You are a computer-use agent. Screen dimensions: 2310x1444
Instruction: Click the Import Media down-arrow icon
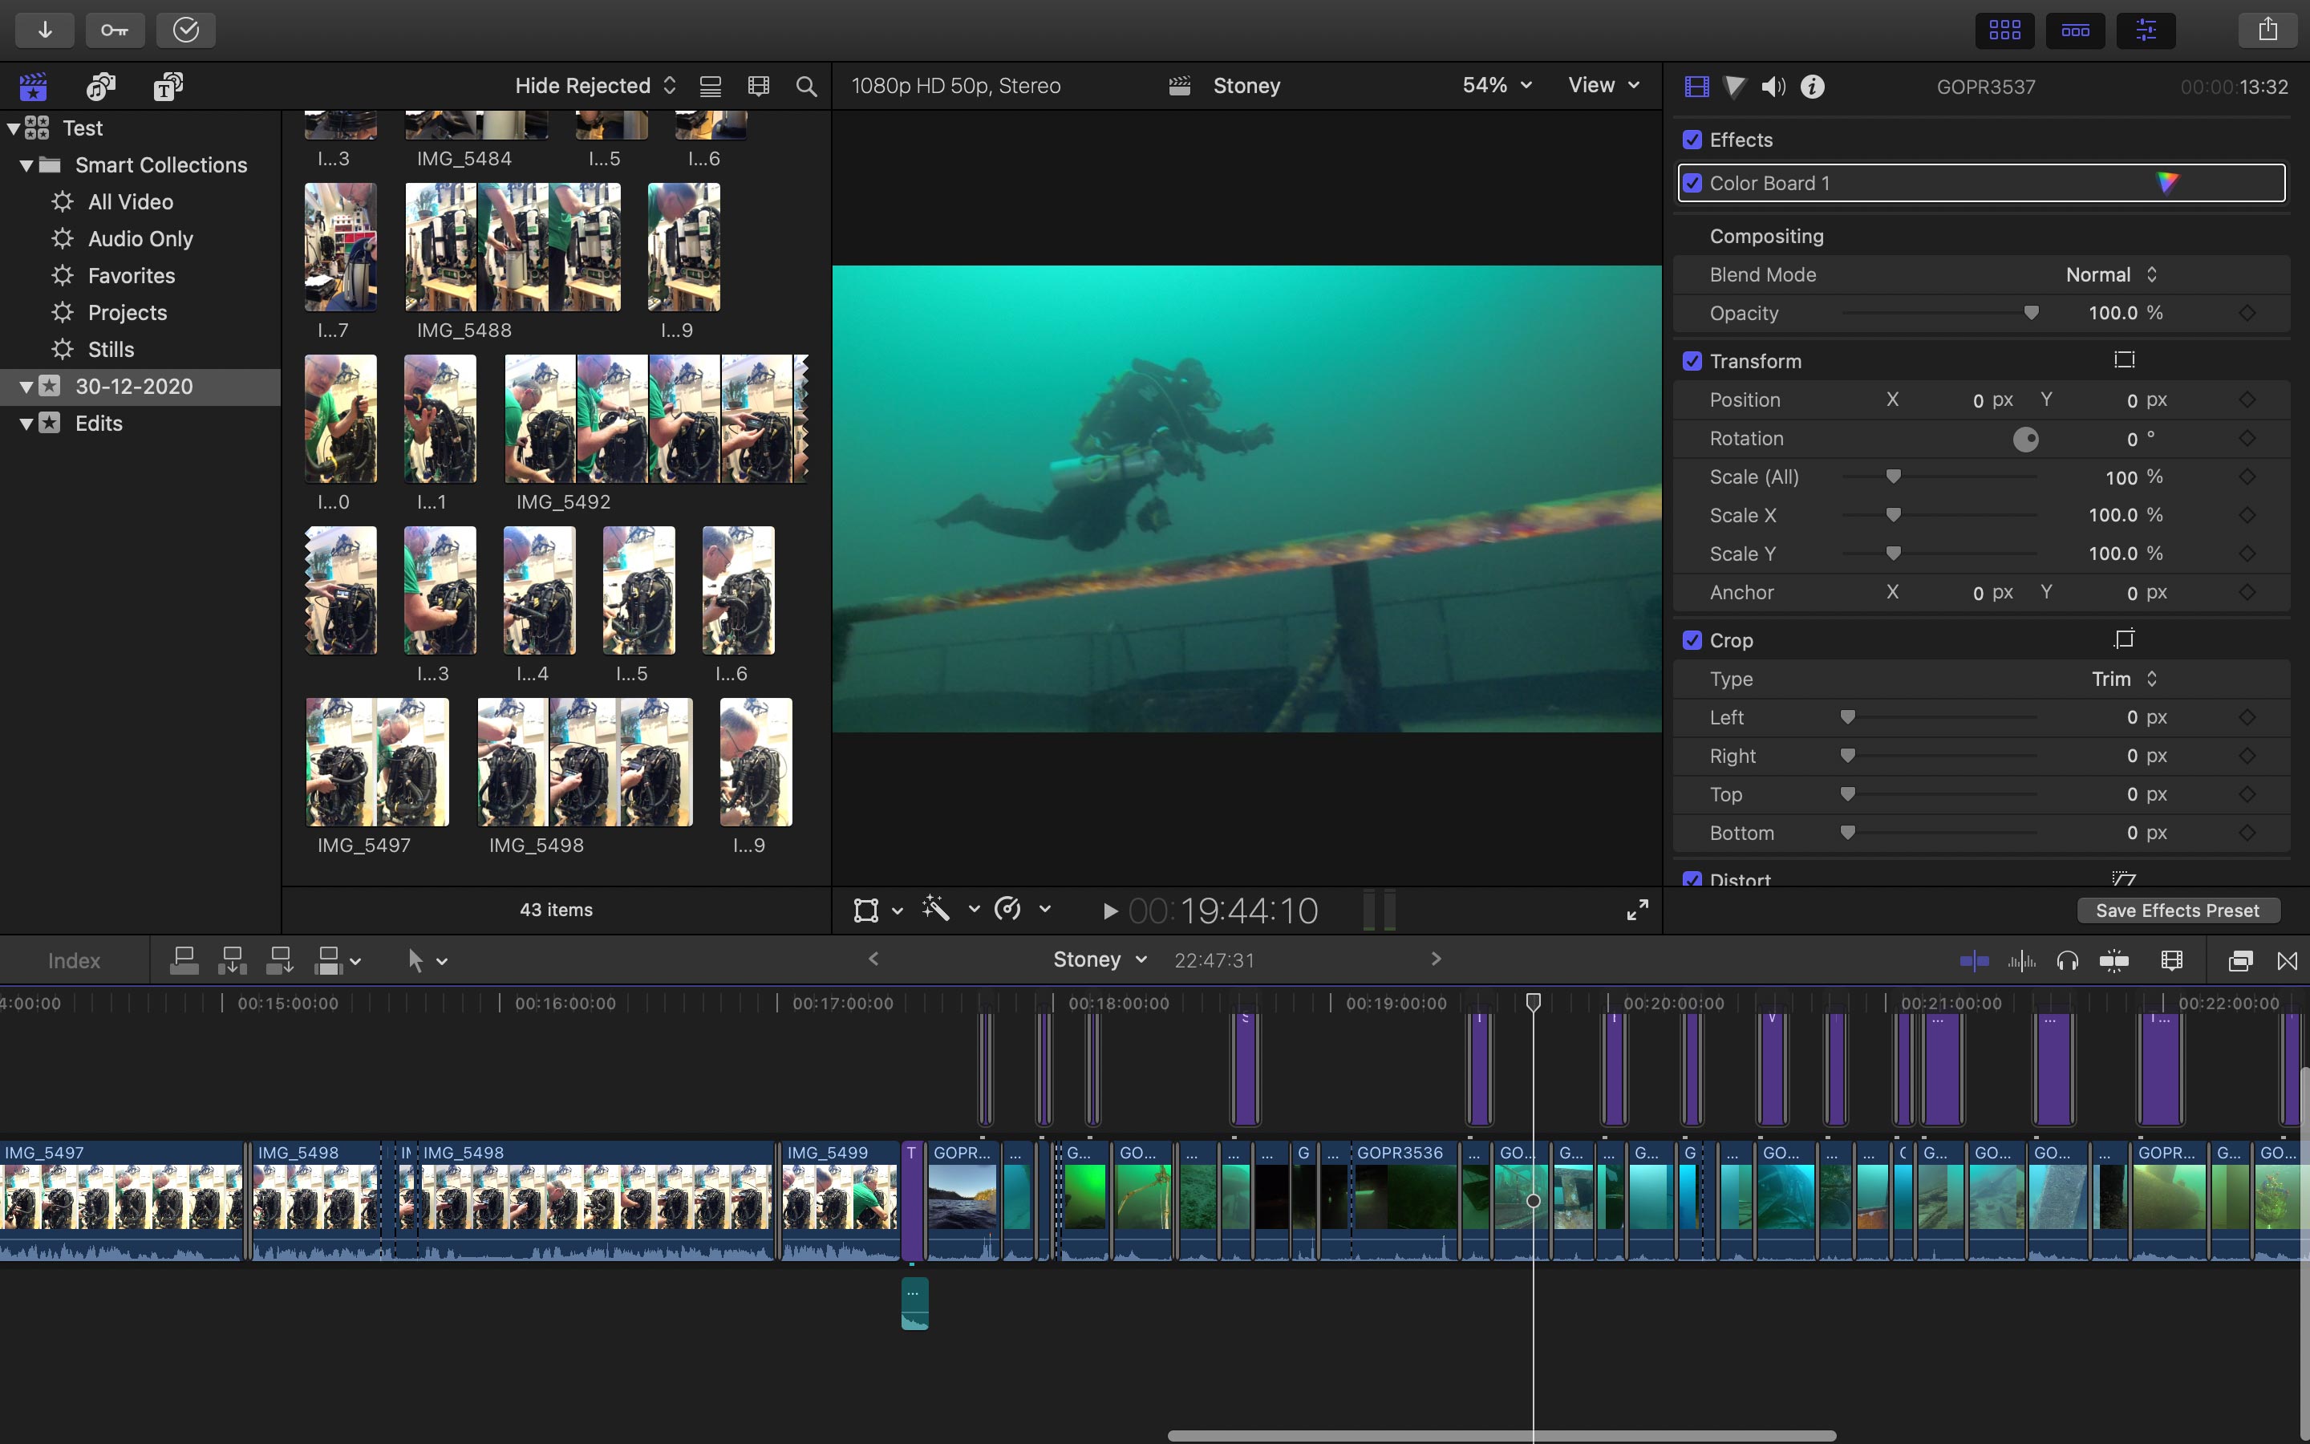(45, 30)
